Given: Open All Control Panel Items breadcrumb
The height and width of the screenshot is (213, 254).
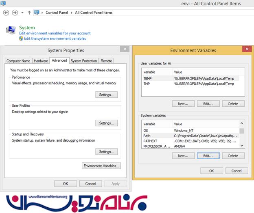Looking at the screenshot, I should tap(94, 13).
